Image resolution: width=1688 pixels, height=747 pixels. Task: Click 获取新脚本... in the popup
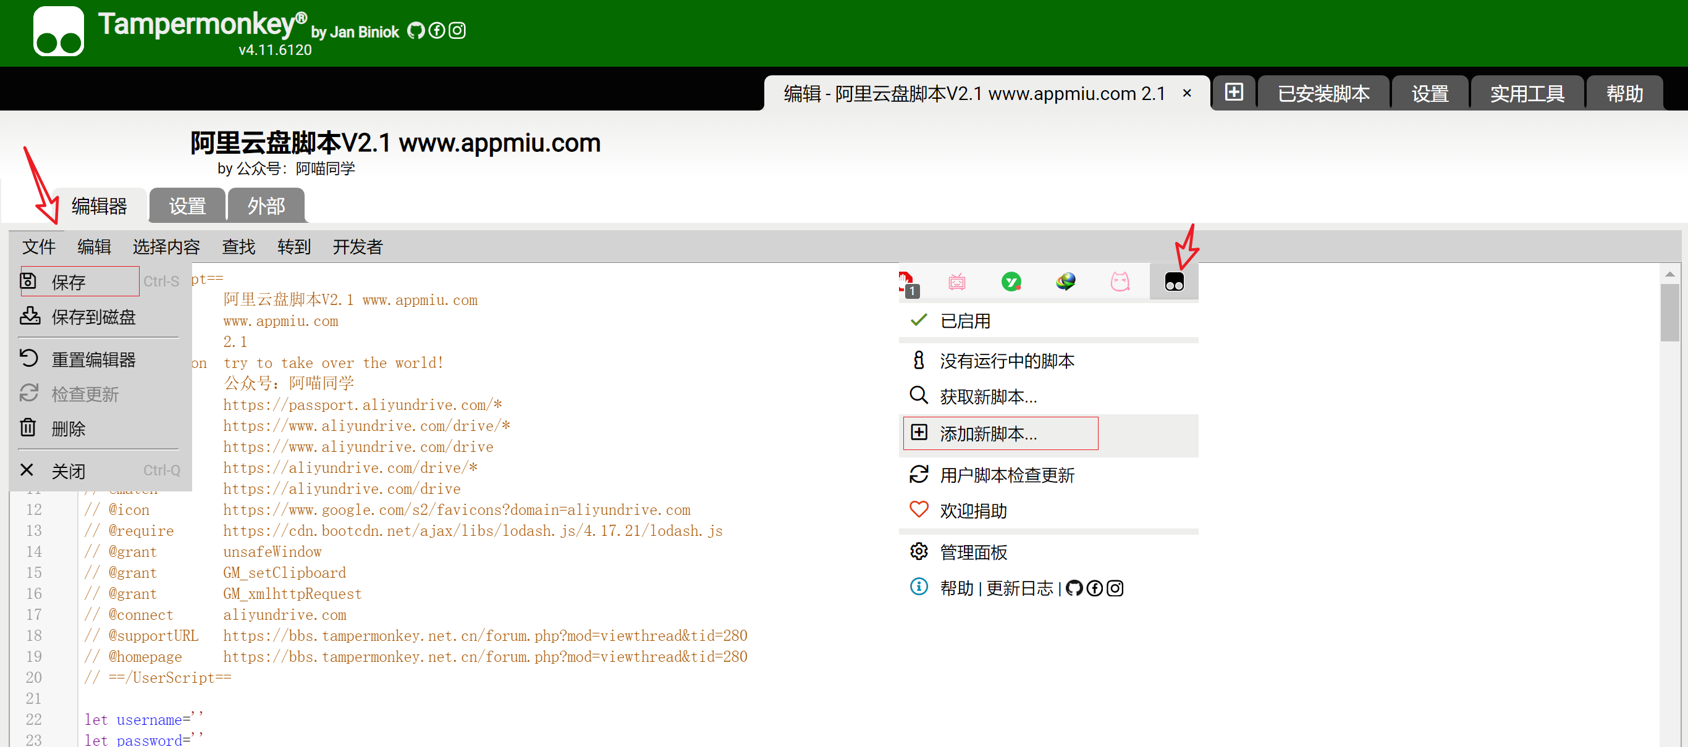click(x=1049, y=396)
